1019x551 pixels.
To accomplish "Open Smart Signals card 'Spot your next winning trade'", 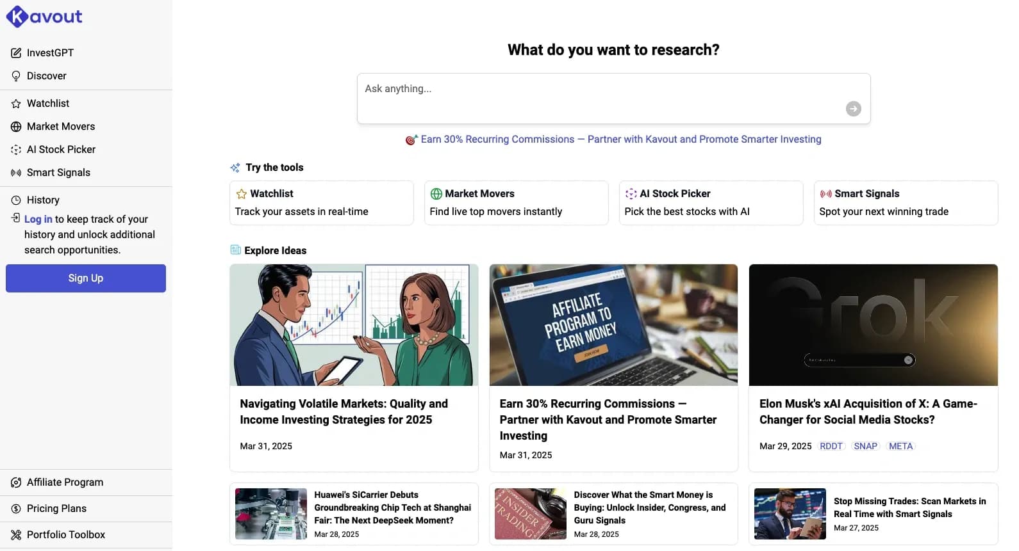I will pos(906,203).
